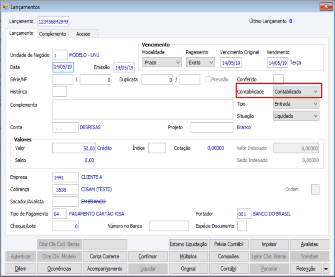Image resolution: width=335 pixels, height=277 pixels.
Task: Click the Complemento text area
Action: [x=143, y=109]
